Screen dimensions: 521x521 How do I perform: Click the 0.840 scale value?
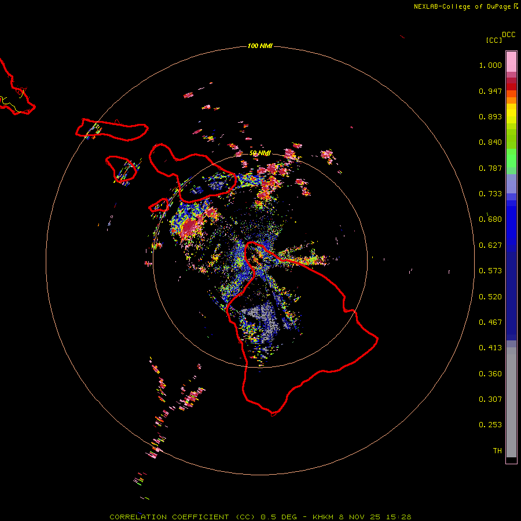490,142
